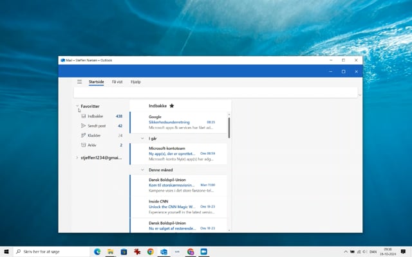Open Microsoft Store from the taskbar
This screenshot has width=412, height=257.
[x=124, y=252]
